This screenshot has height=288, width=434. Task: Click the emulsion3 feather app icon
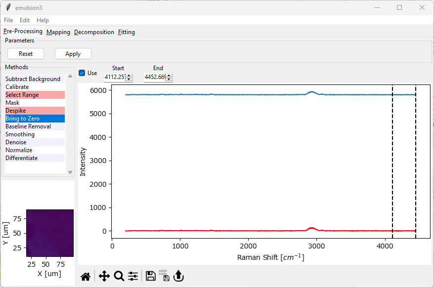[x=8, y=7]
